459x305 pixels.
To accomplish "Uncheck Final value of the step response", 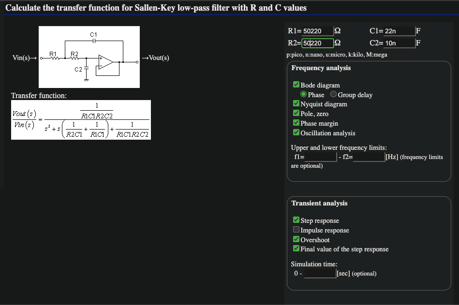I will point(296,249).
